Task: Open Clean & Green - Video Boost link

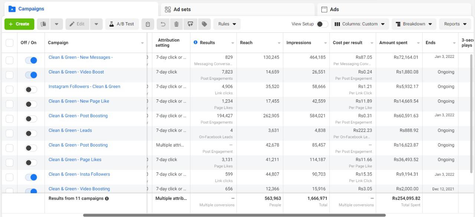Action: (x=76, y=72)
